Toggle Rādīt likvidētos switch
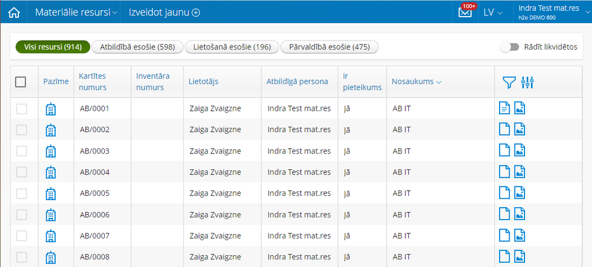Viewport: 592px width, 267px height. point(509,47)
